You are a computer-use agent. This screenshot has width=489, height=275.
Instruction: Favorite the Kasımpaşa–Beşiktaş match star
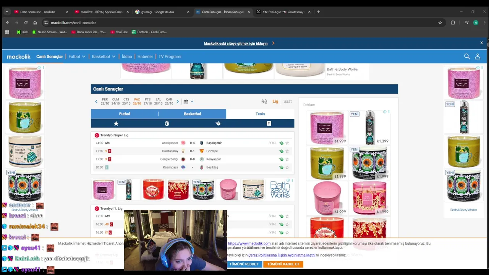pyautogui.click(x=287, y=167)
